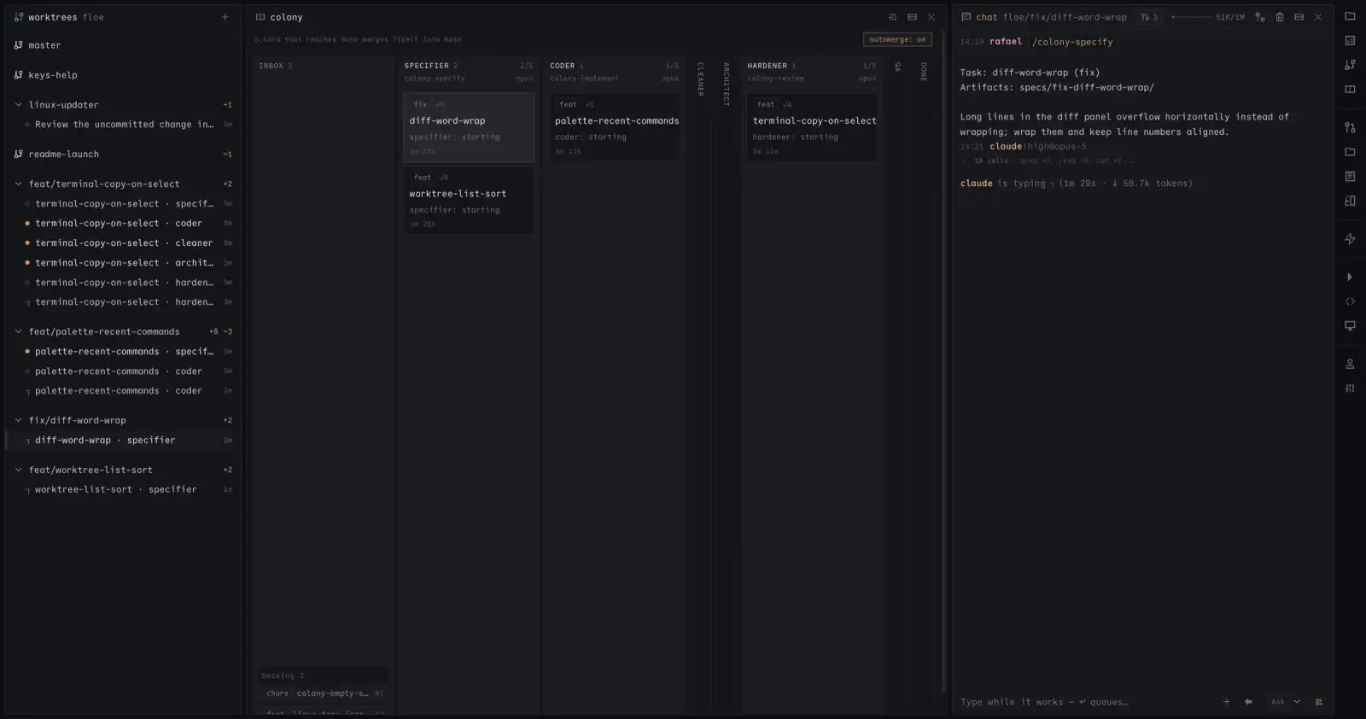Toggle chat panel layout icon in header
This screenshot has width=1366, height=719.
[1299, 17]
